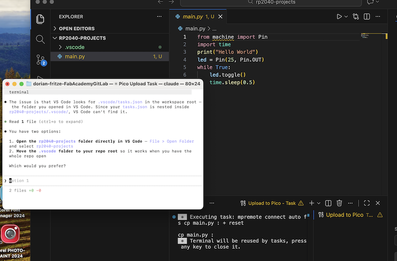Open the chat icon in title bar
Image resolution: width=397 pixels, height=261 pixels.
coord(370,2)
